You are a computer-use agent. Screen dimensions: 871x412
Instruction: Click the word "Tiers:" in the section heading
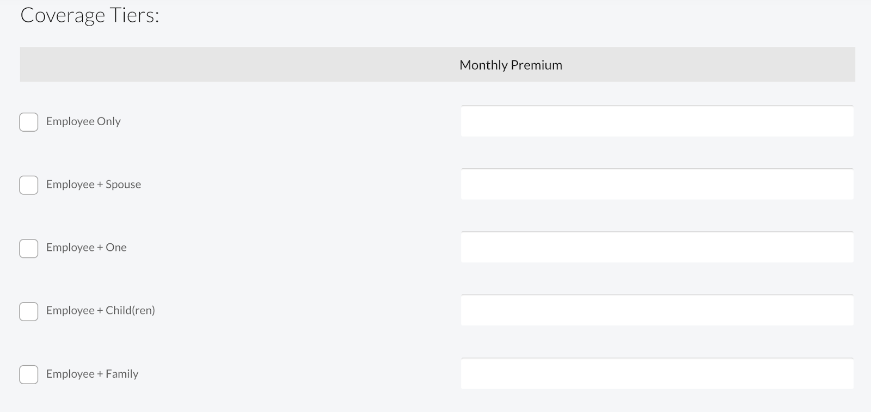click(134, 15)
